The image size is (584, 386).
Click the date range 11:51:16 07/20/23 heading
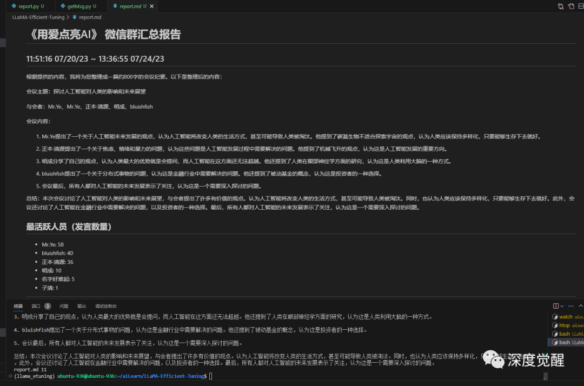(95, 59)
